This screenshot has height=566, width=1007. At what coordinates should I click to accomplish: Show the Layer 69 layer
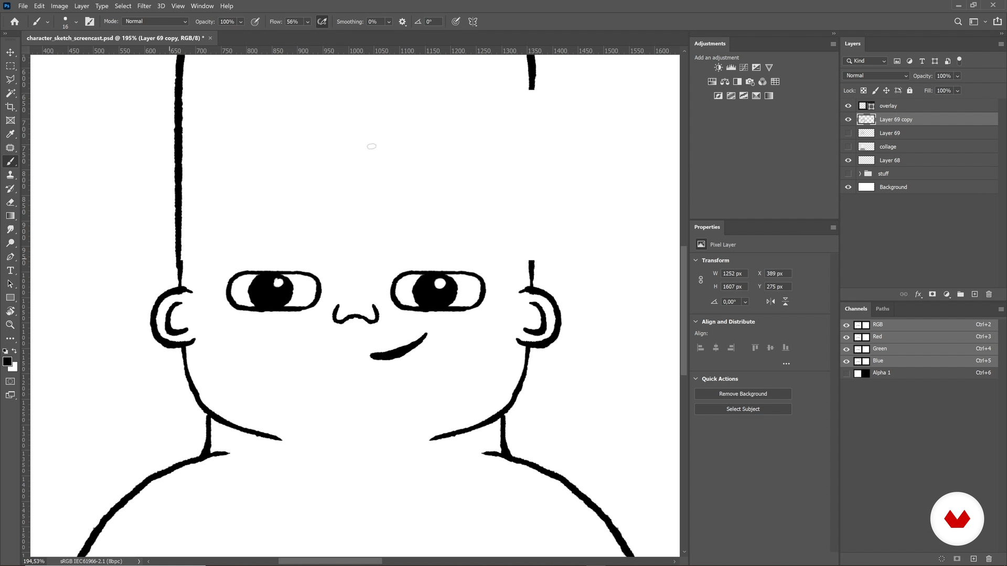tap(848, 133)
